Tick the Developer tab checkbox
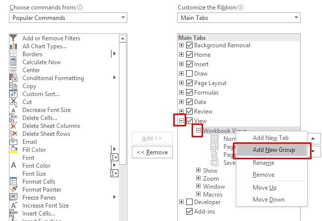Viewport: 322px width, 221px height. pyautogui.click(x=189, y=202)
